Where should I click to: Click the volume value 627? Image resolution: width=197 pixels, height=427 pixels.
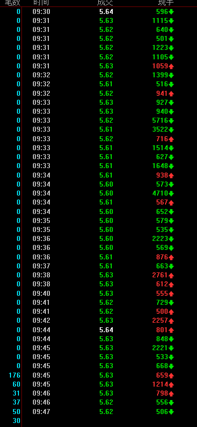pos(162,157)
